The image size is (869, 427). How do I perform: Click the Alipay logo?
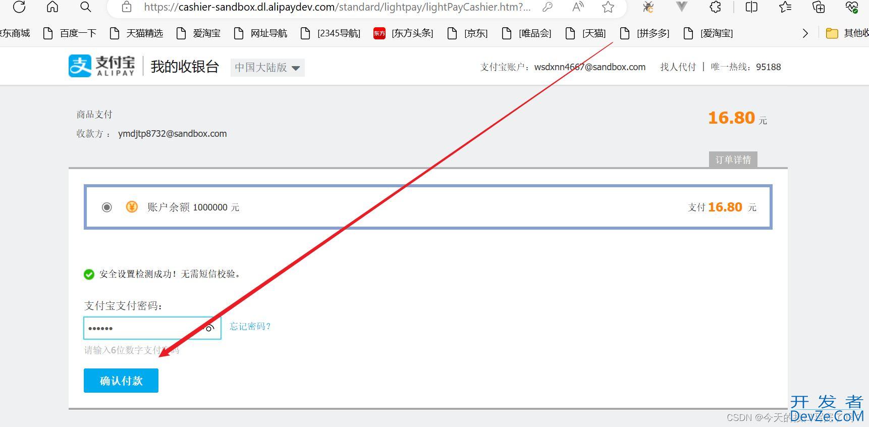102,66
